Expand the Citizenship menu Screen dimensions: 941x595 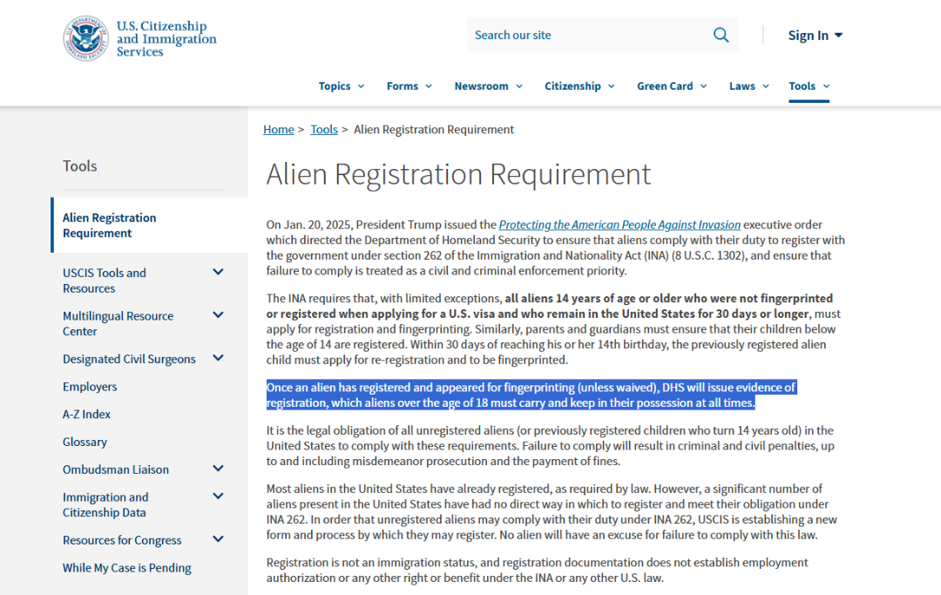(x=579, y=86)
